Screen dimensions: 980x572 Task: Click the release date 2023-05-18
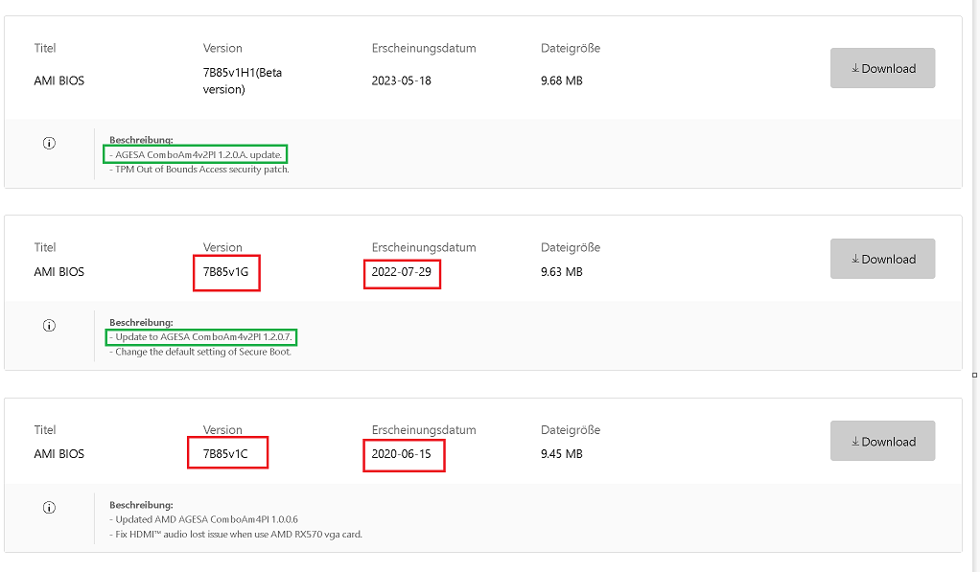click(402, 80)
